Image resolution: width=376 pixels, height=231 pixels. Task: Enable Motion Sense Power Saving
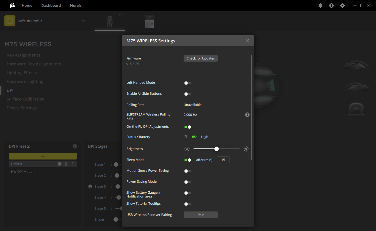click(x=187, y=171)
